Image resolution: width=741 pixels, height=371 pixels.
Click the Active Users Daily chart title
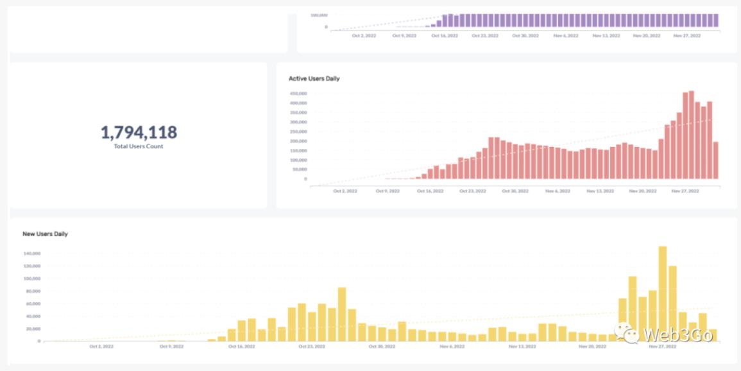tap(314, 79)
